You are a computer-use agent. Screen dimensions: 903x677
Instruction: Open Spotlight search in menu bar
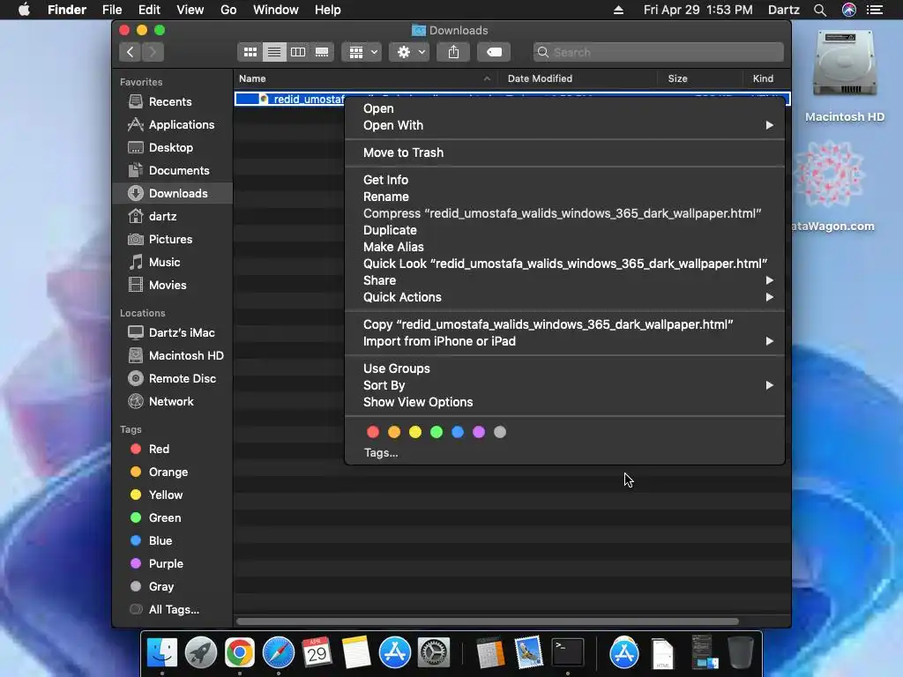tap(820, 10)
